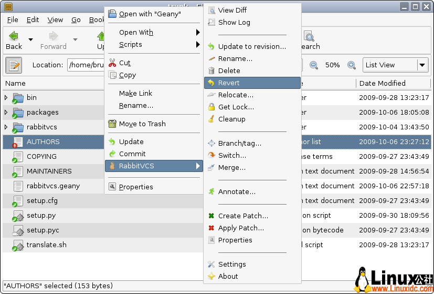Open the Back history dropdown arrow
The image size is (434, 294).
(x=30, y=39)
